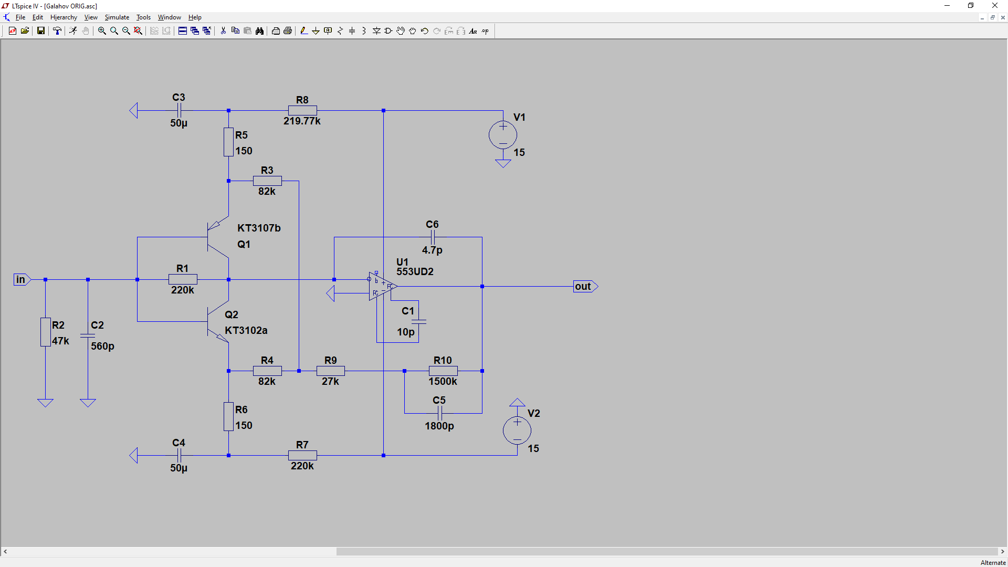Open the Tools menu
Image resolution: width=1008 pixels, height=567 pixels.
pyautogui.click(x=143, y=17)
